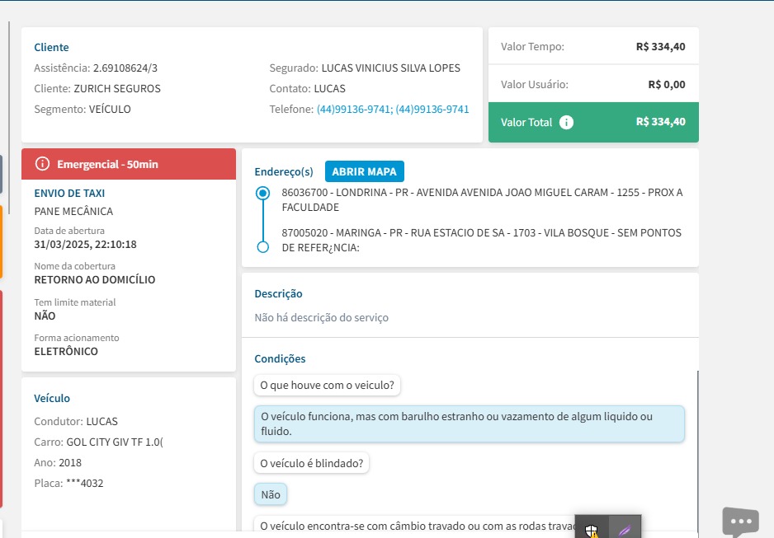
Task: Click the ENVIO DE TAXI service title
Action: [69, 193]
